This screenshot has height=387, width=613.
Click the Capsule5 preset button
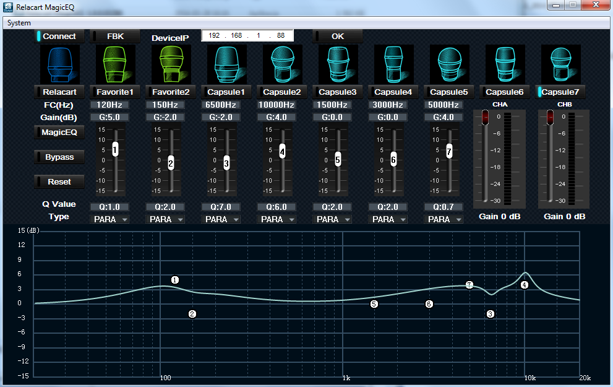pyautogui.click(x=449, y=92)
